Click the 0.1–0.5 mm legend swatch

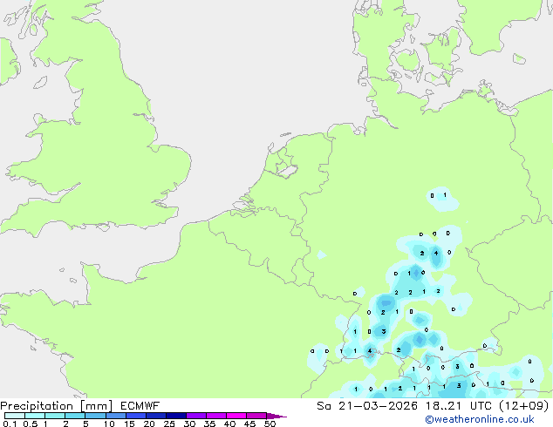pos(15,416)
